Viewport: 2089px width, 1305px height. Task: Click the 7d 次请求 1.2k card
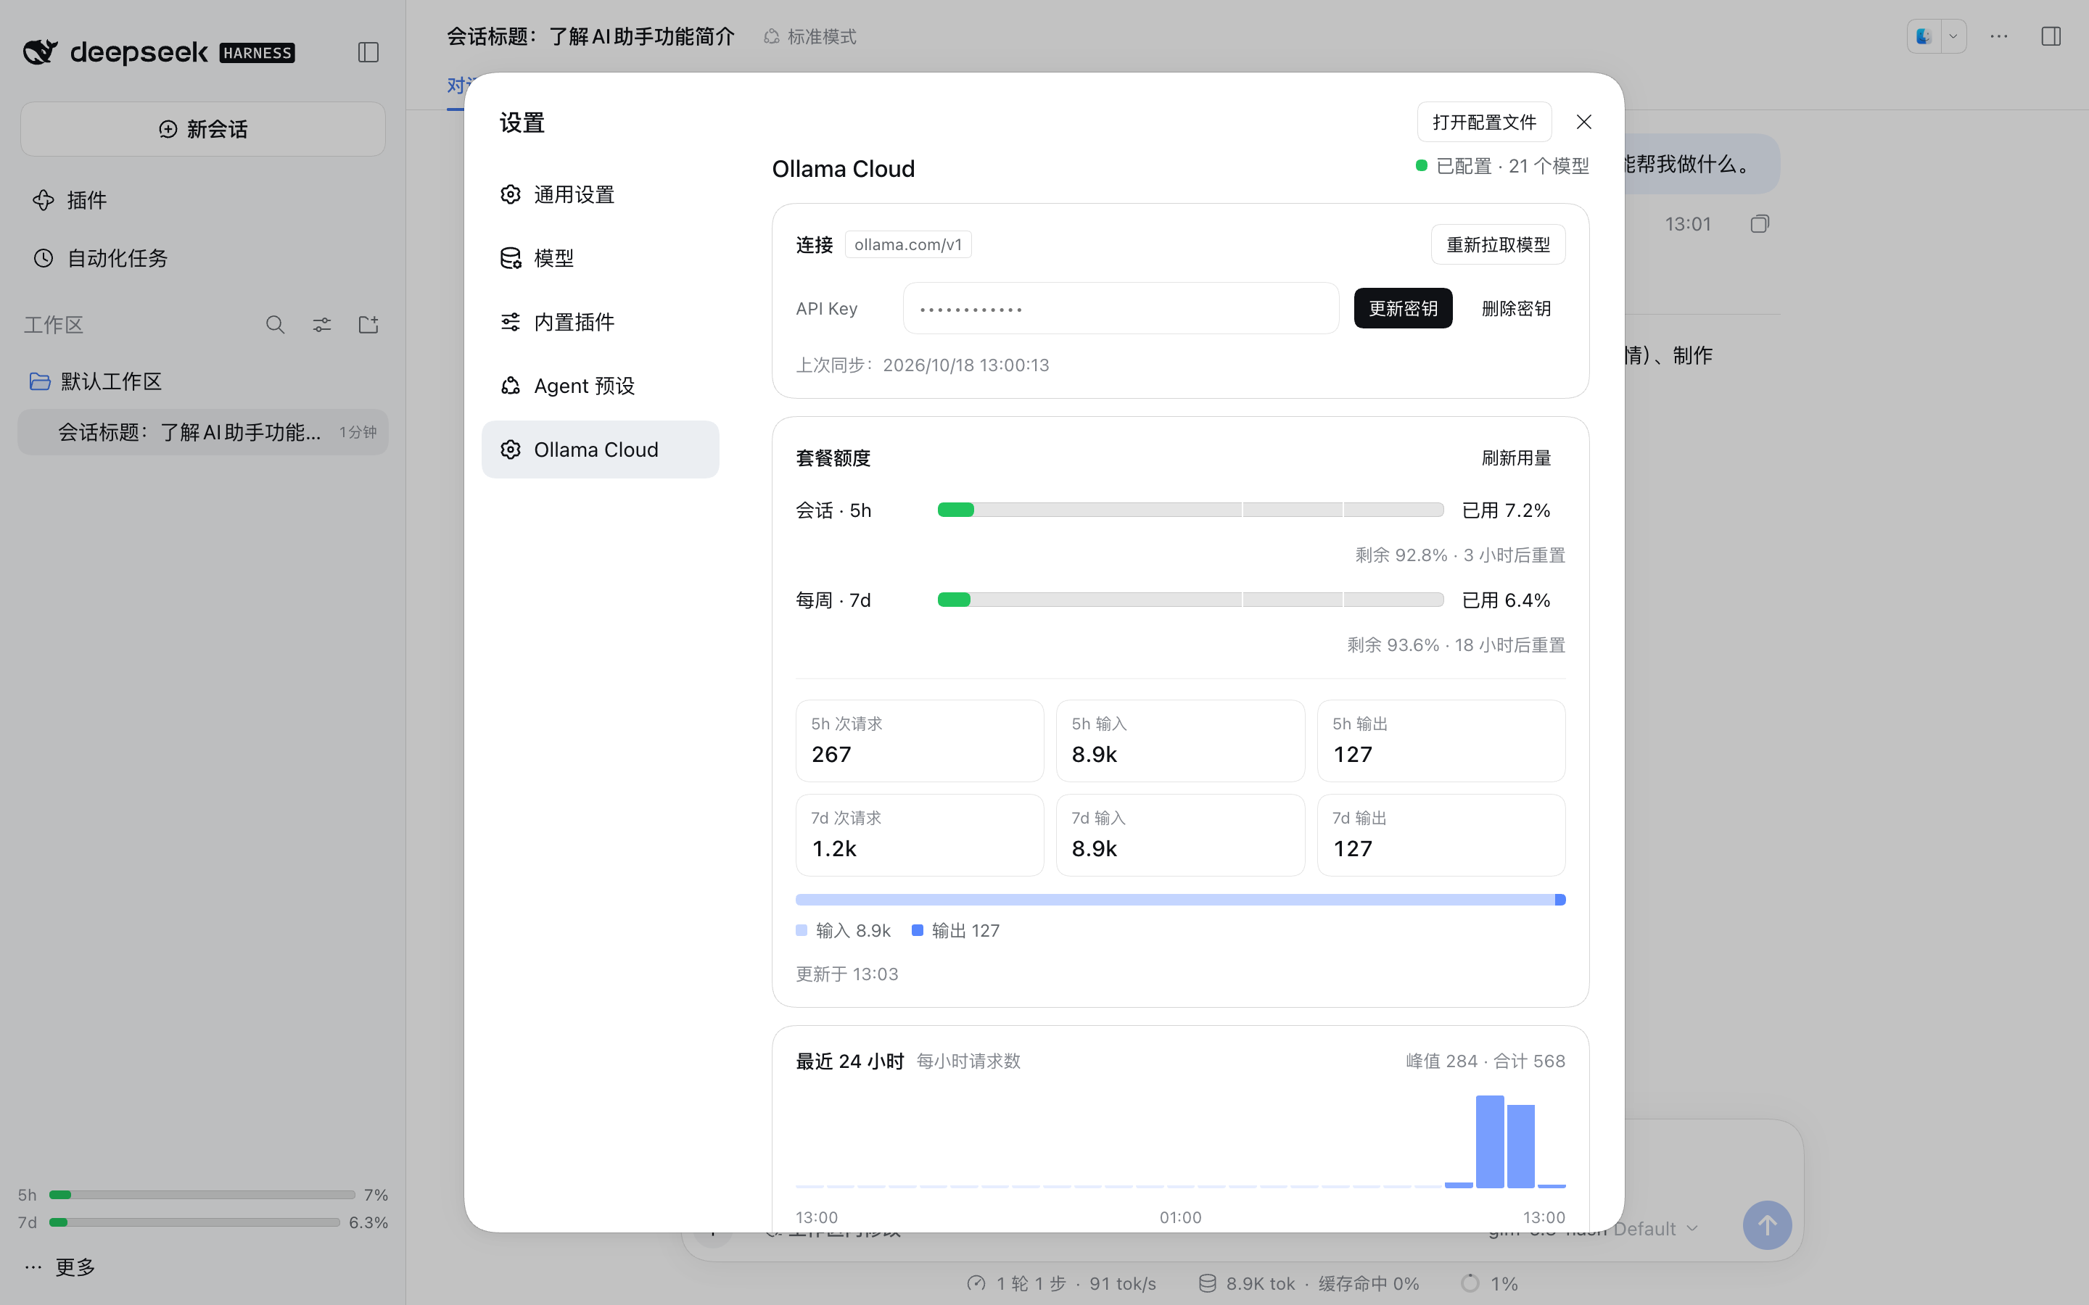[x=919, y=834]
